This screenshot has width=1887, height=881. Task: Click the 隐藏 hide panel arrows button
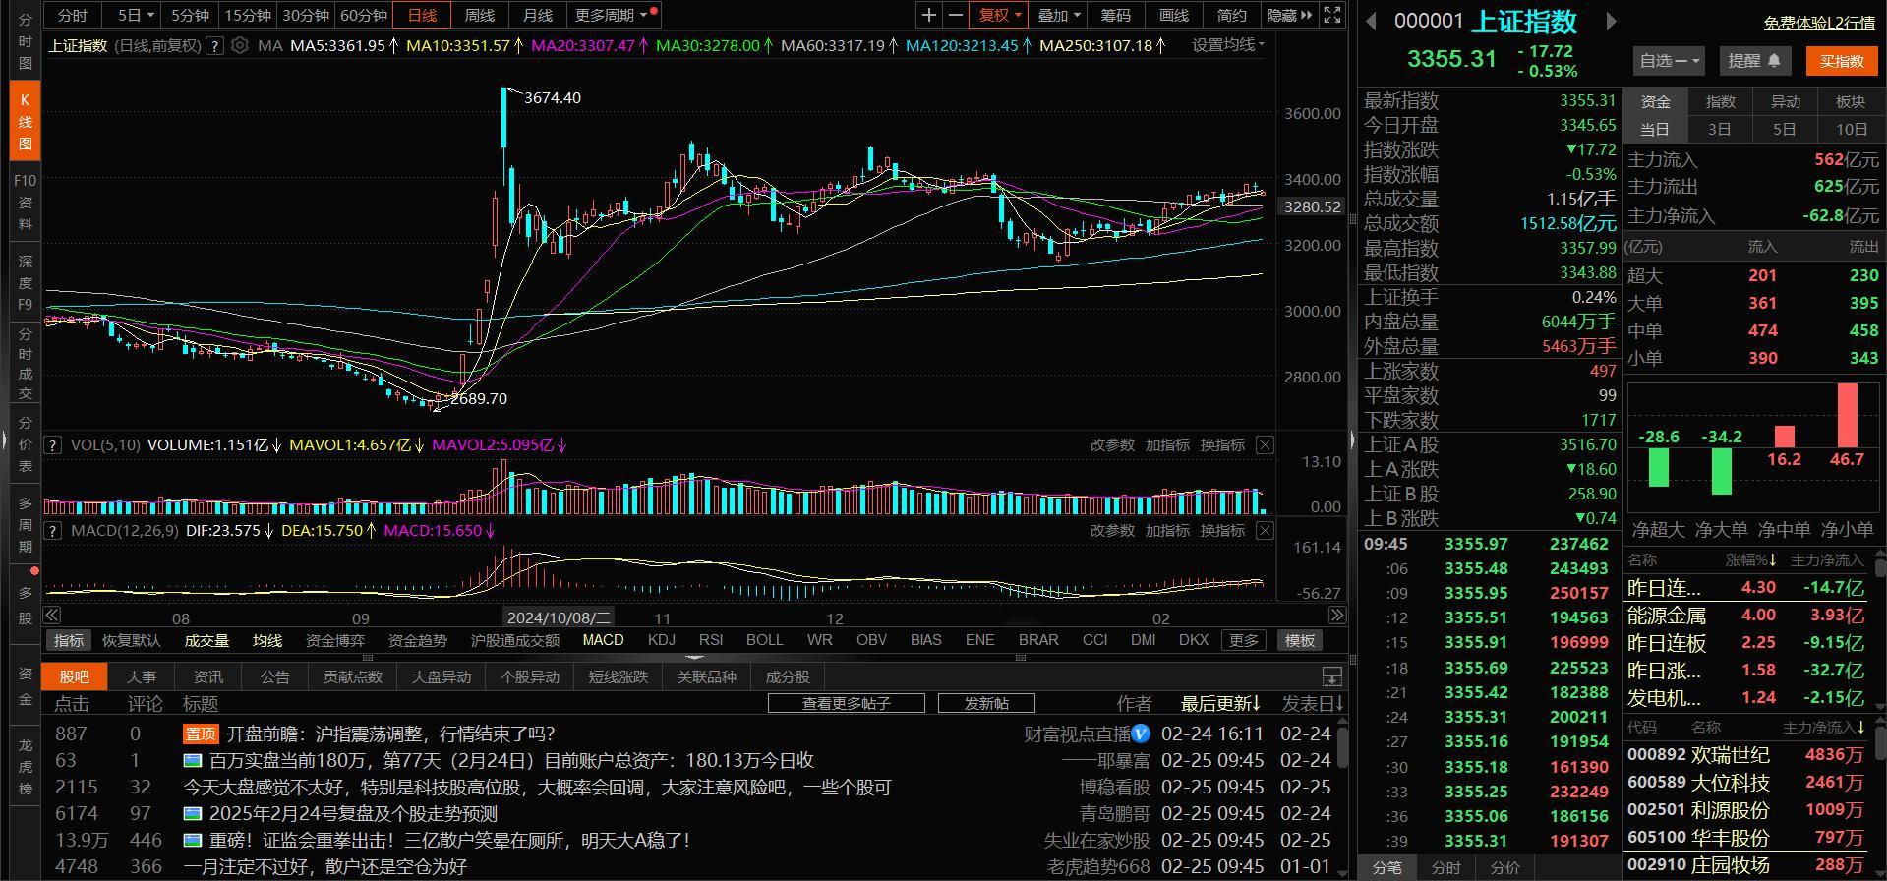tap(1289, 15)
